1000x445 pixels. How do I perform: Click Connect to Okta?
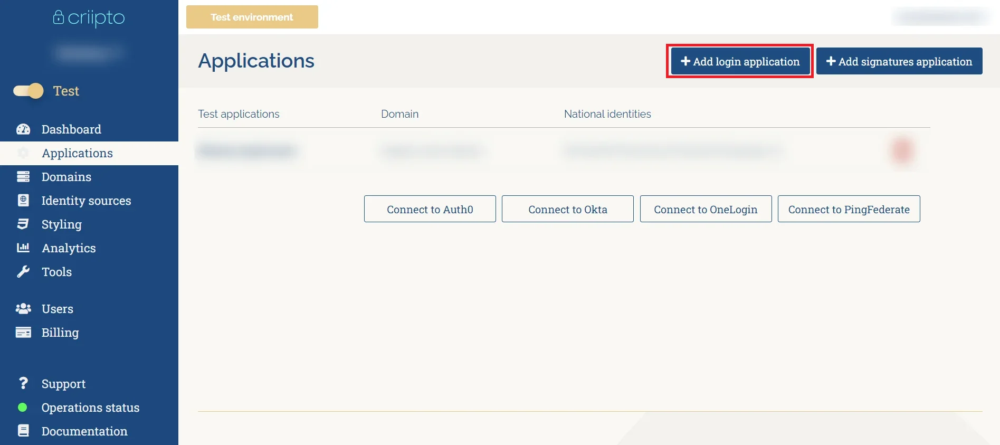coord(568,209)
